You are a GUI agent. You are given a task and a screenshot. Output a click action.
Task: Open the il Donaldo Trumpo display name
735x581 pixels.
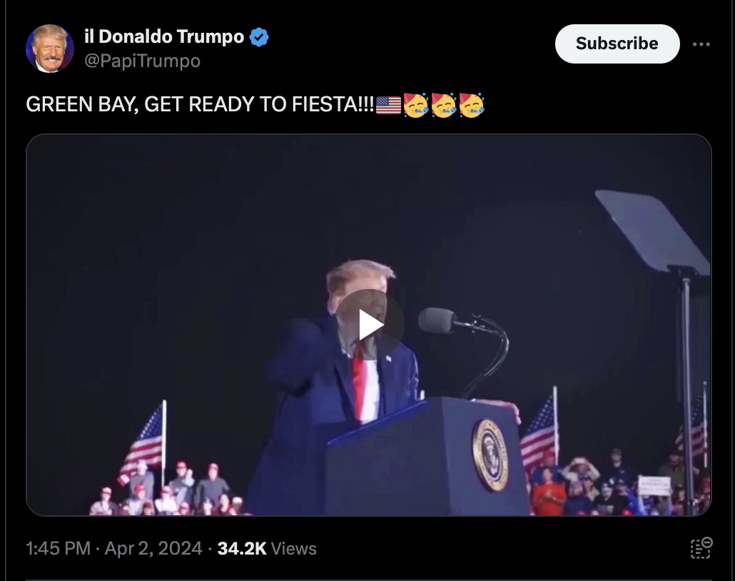click(x=164, y=36)
